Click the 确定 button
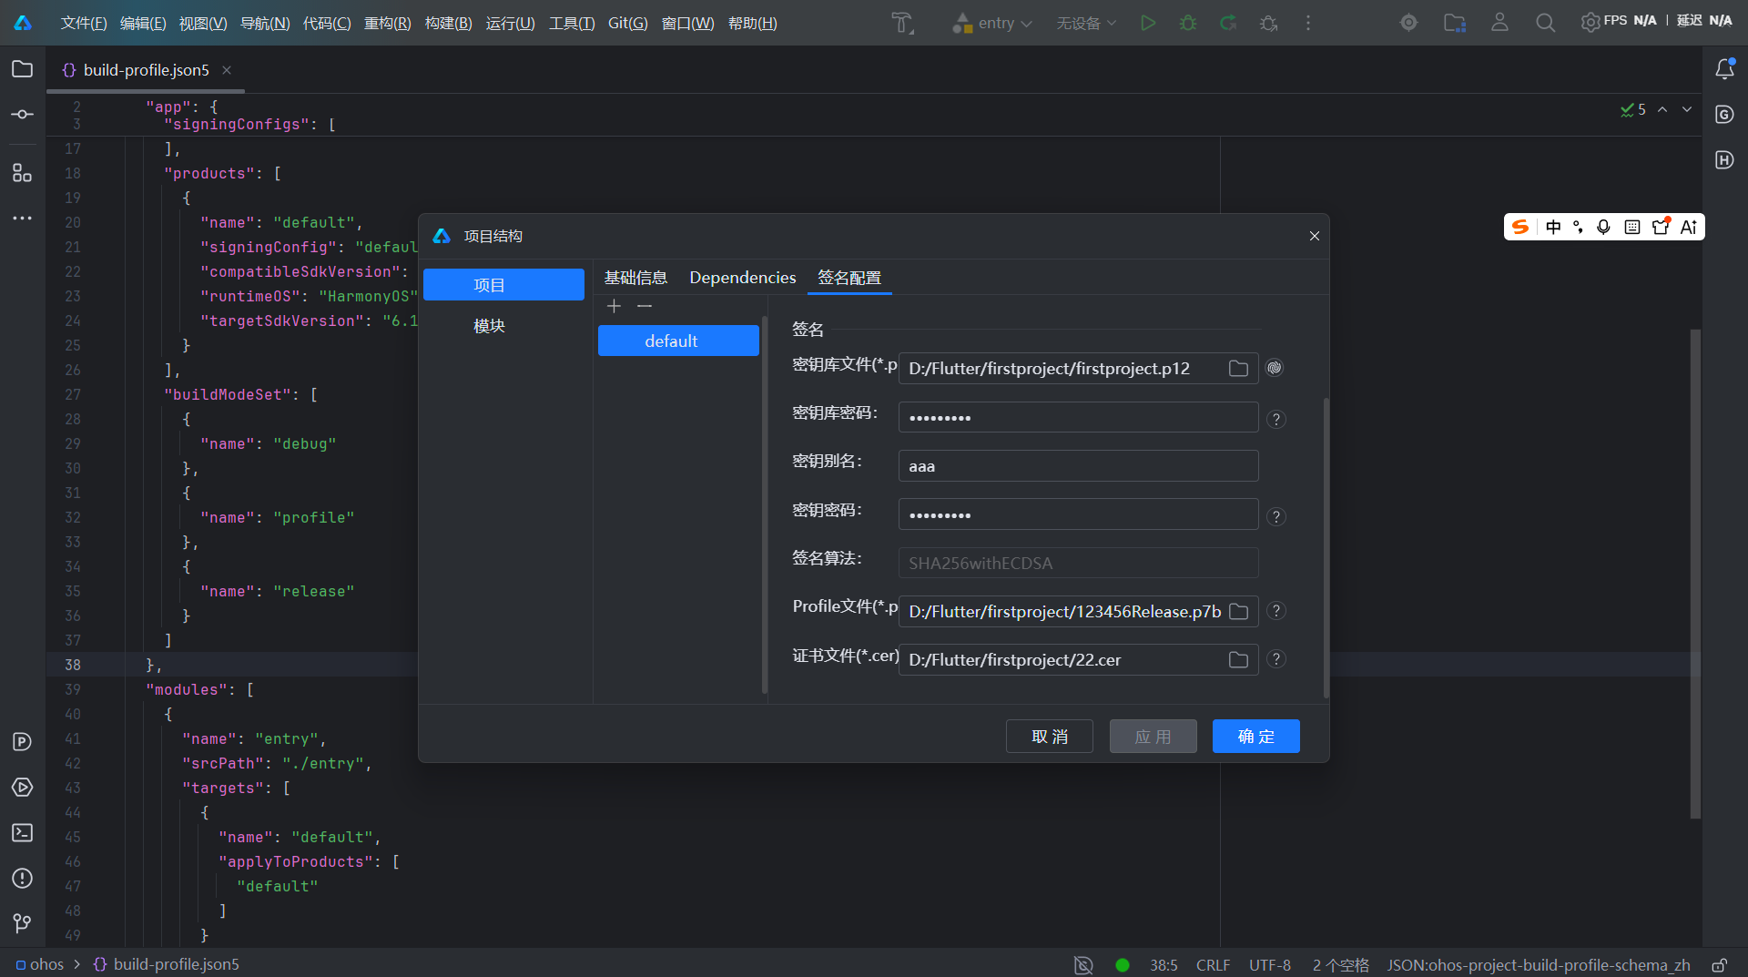Screen dimensions: 1748x977 click(1256, 737)
